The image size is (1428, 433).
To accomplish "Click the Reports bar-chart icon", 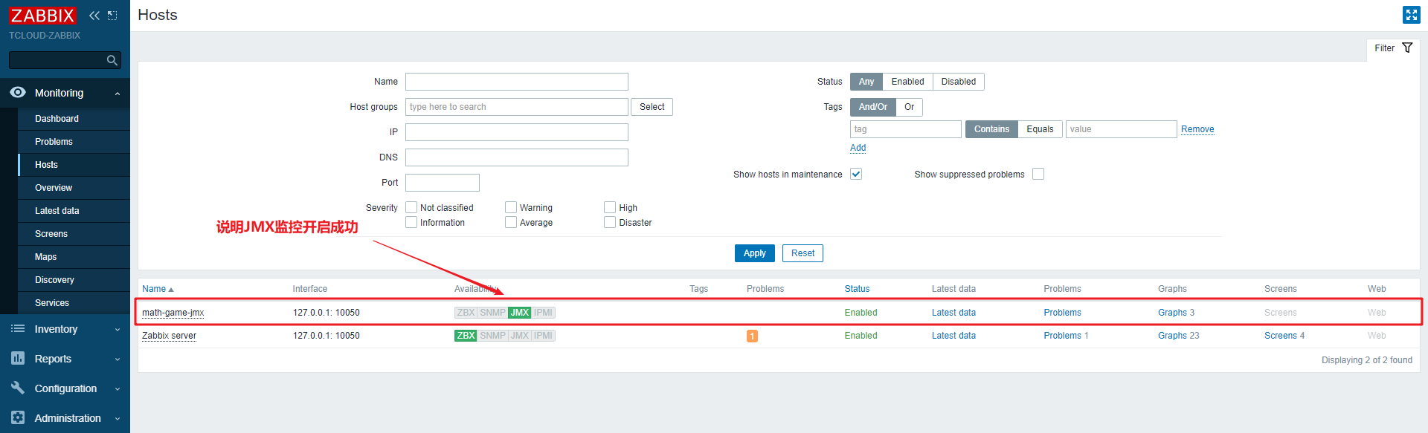I will 18,358.
